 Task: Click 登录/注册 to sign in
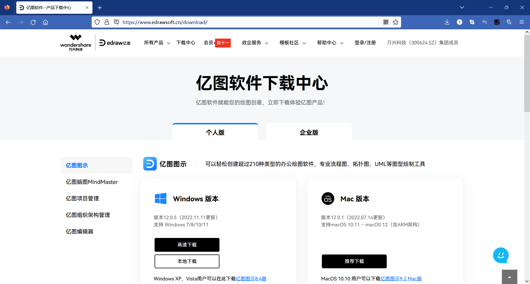[365, 43]
